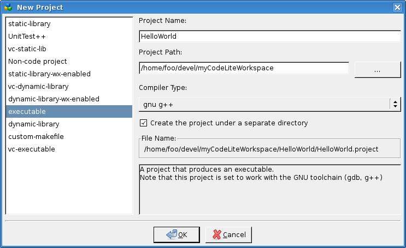Uncheck Create the project under a separate directory
The width and height of the screenshot is (406, 248).
pyautogui.click(x=143, y=123)
